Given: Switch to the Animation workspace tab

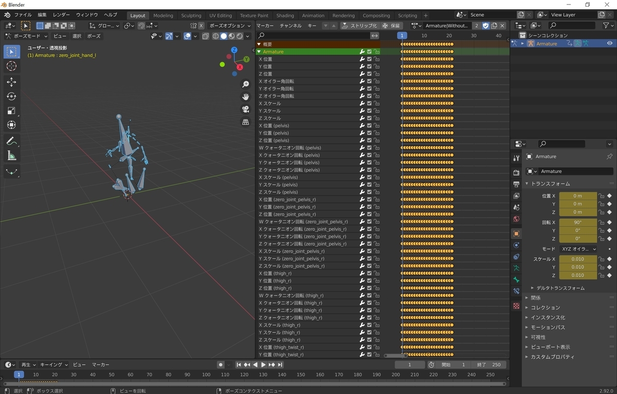Looking at the screenshot, I should click(313, 15).
